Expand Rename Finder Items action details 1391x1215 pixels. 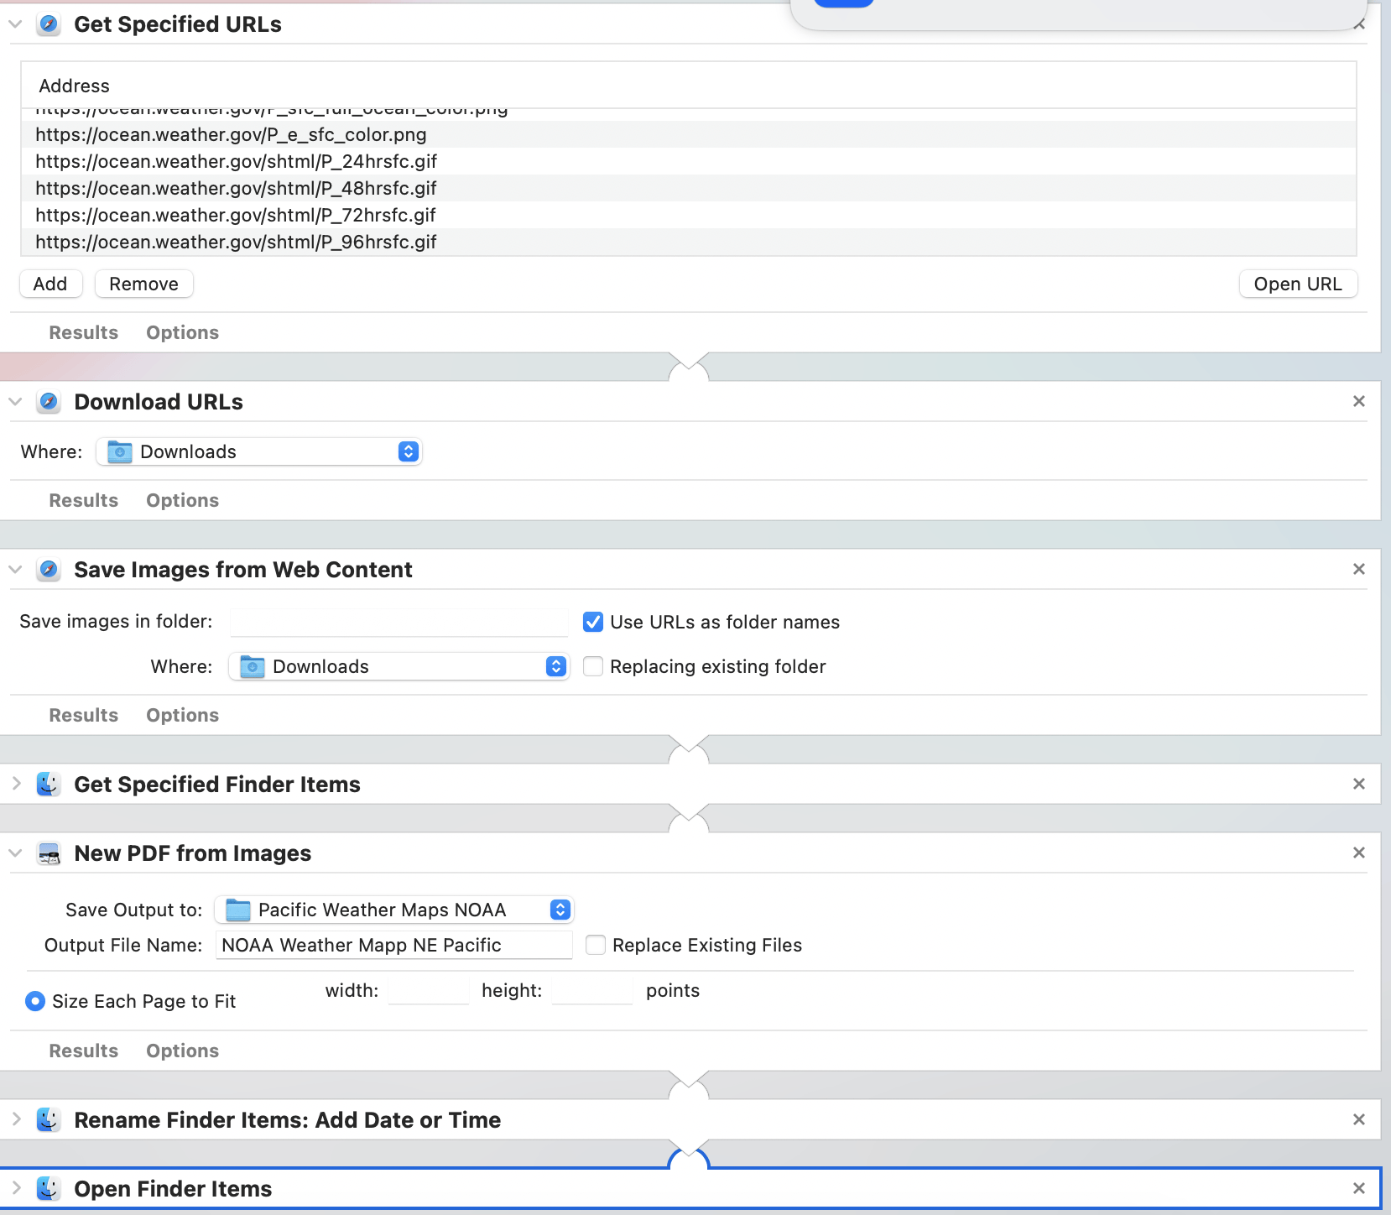point(16,1120)
